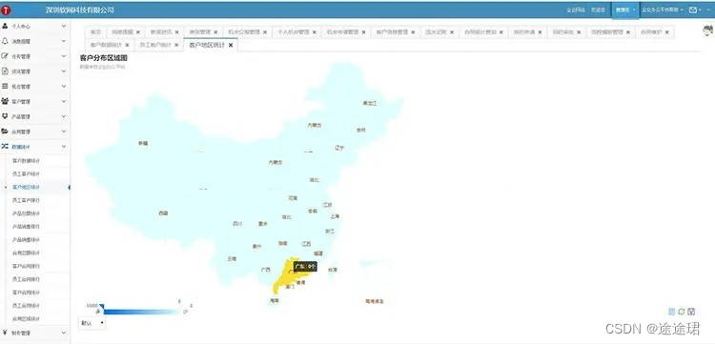The height and width of the screenshot is (344, 715).
Task: Expand the 机会管理 sidebar chevron
Action: [64, 86]
